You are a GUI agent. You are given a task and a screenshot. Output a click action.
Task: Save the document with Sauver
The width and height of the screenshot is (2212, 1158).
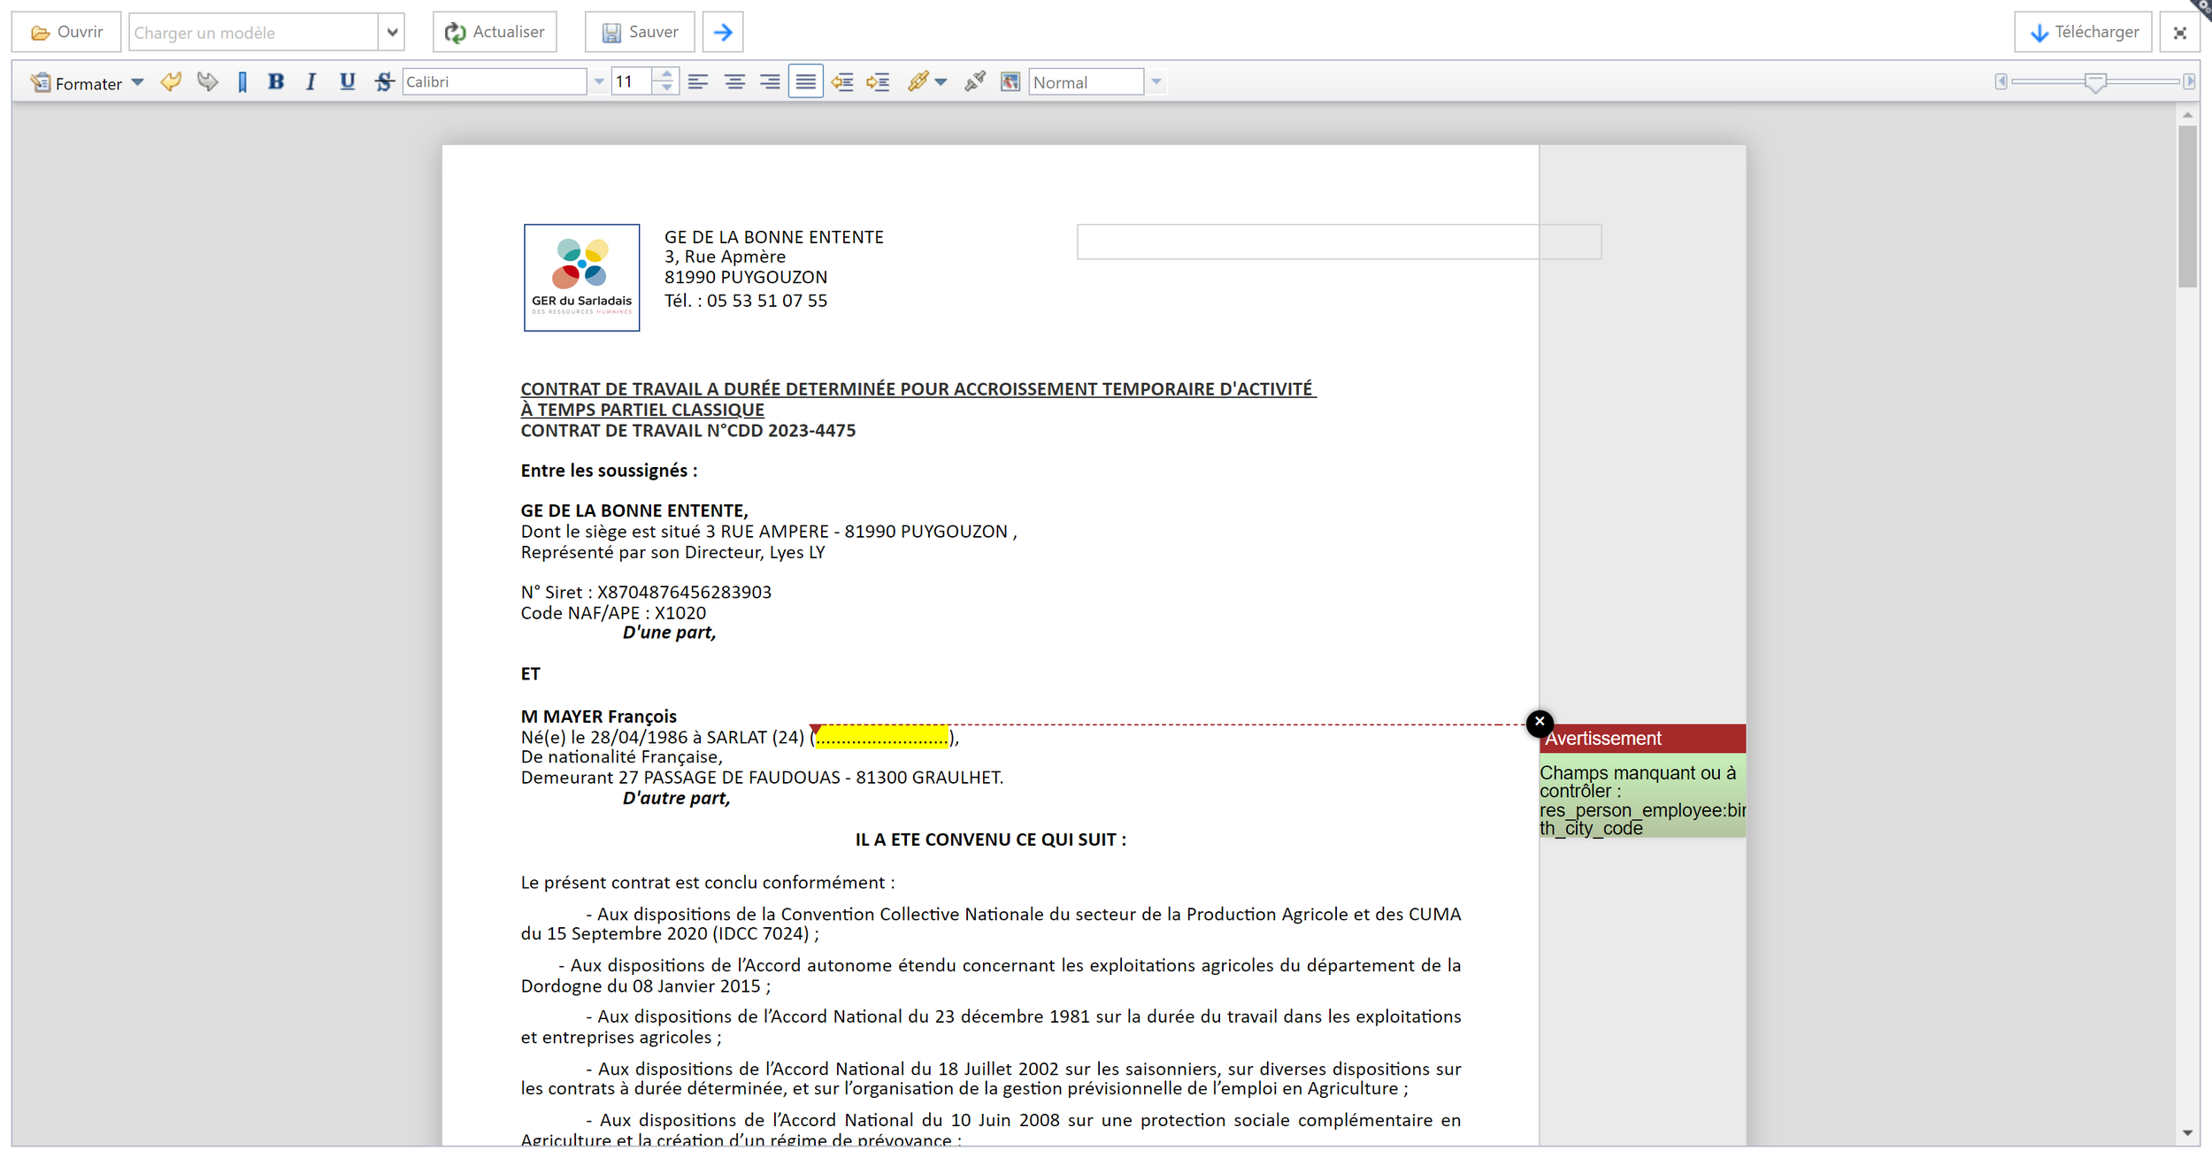640,32
